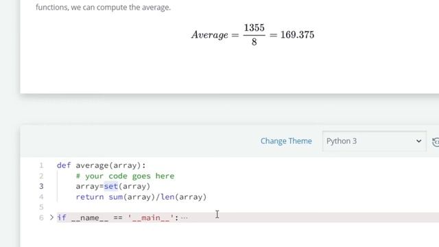Screen dimensions: 439x247
Task: Click the 'functions, we can compute the average.' text
Action: [103, 8]
